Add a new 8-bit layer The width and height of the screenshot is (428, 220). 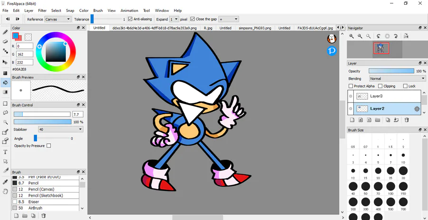pos(360,120)
